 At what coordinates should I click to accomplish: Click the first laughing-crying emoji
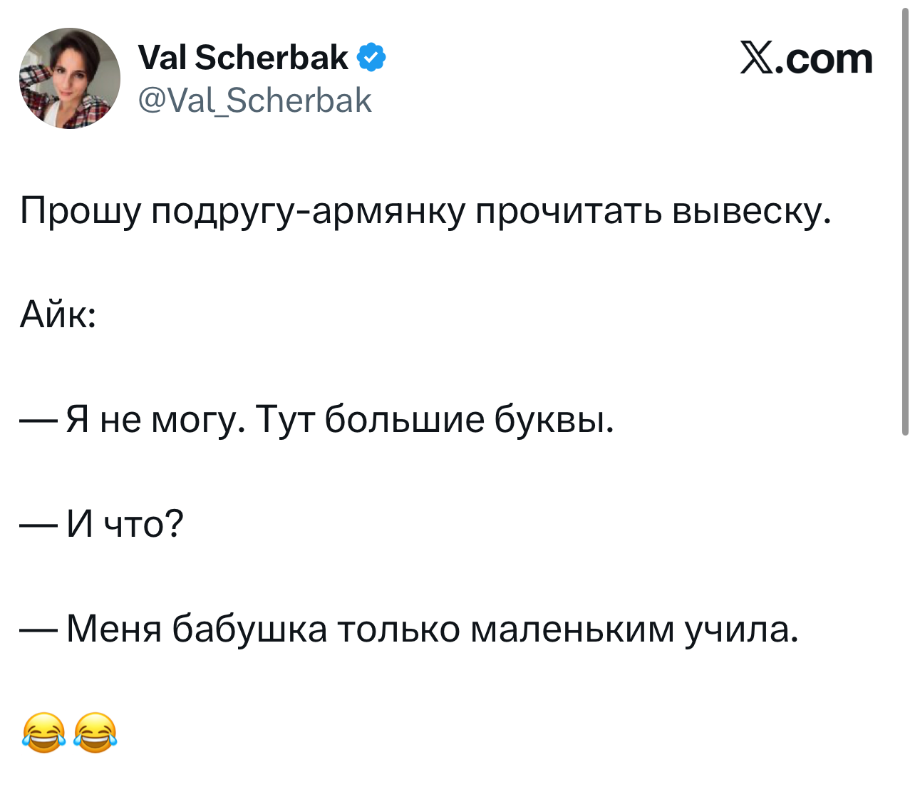pyautogui.click(x=44, y=732)
